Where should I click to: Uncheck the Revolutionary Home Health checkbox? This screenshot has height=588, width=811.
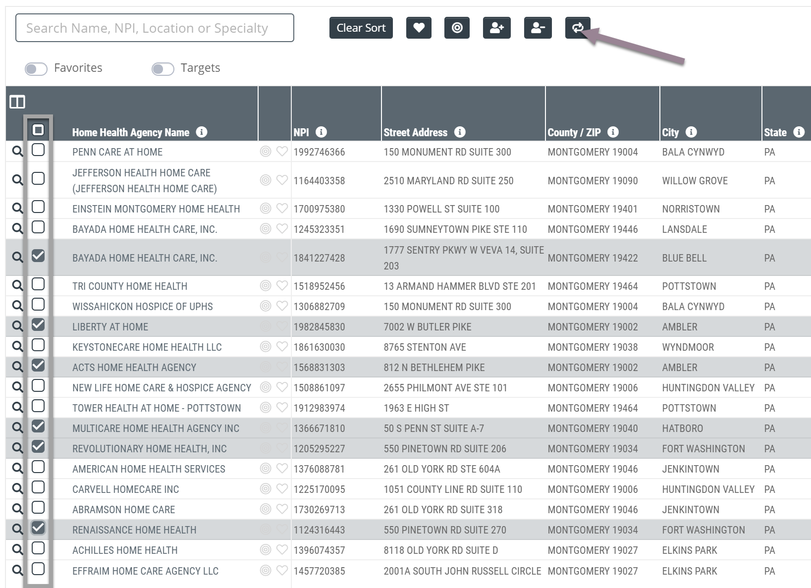coord(38,446)
